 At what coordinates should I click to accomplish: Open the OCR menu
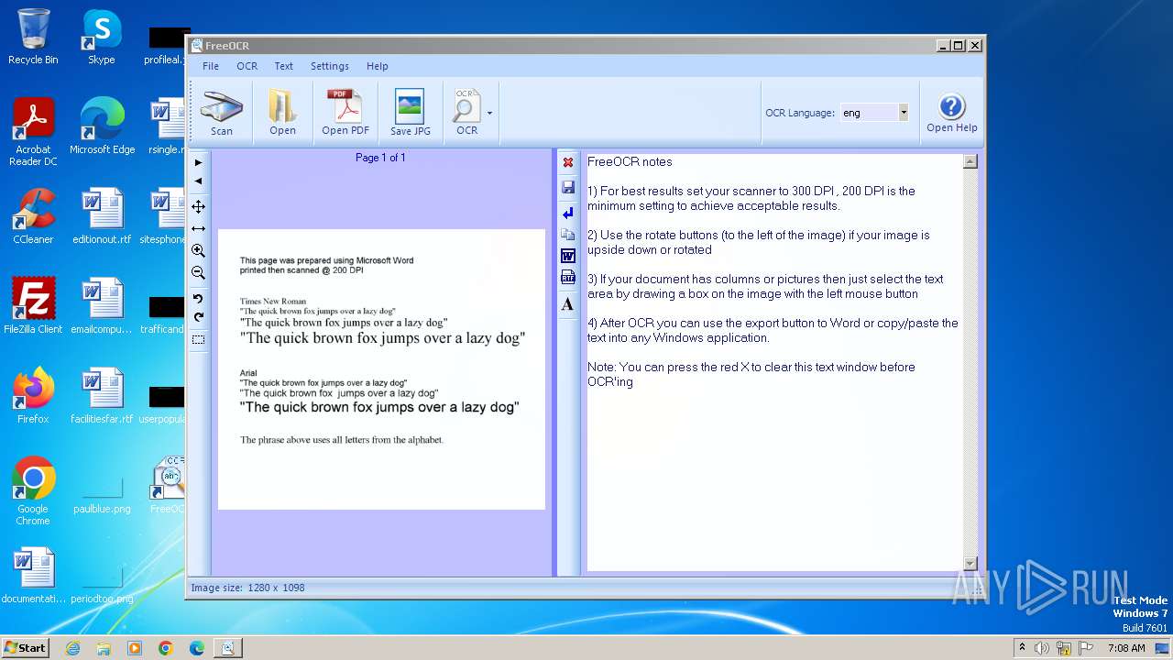247,66
